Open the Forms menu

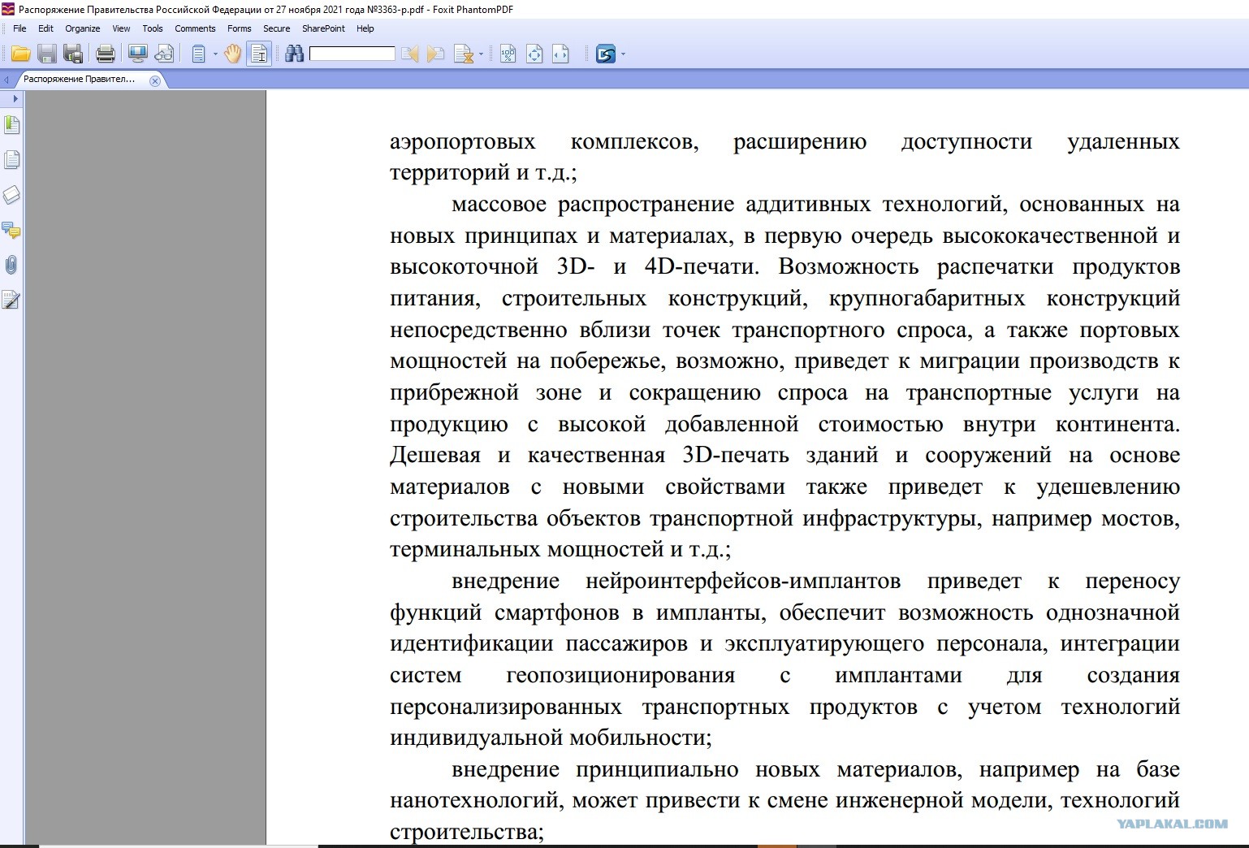pyautogui.click(x=239, y=28)
